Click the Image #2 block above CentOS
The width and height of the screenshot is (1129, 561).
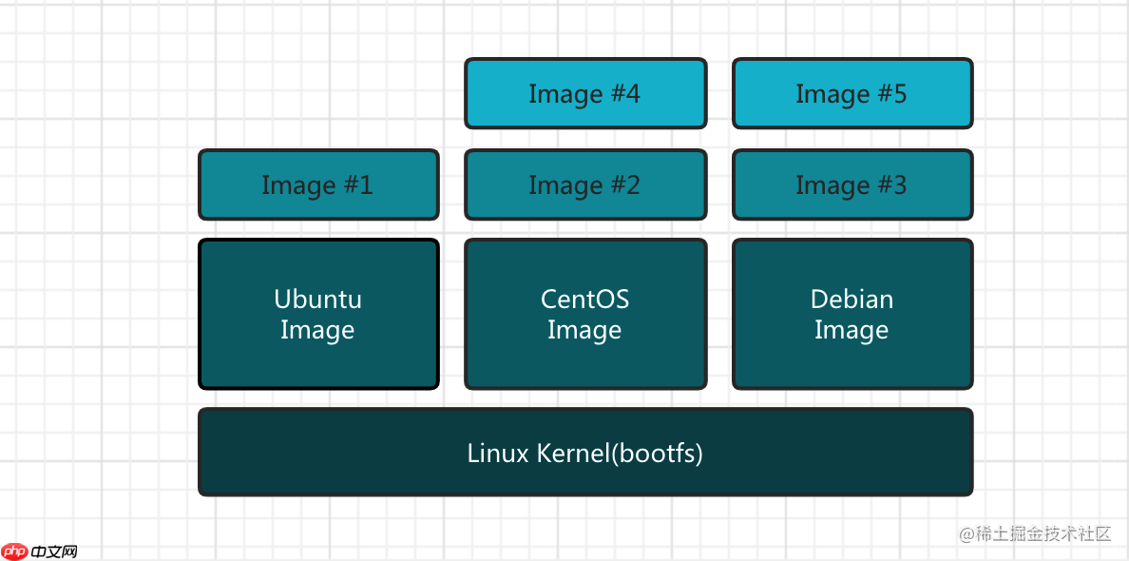click(x=585, y=184)
